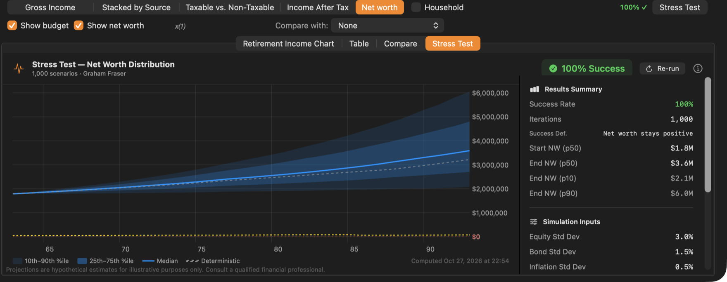Click the 25th–75th %ile legend swatch
This screenshot has width=727, height=282.
click(82, 261)
